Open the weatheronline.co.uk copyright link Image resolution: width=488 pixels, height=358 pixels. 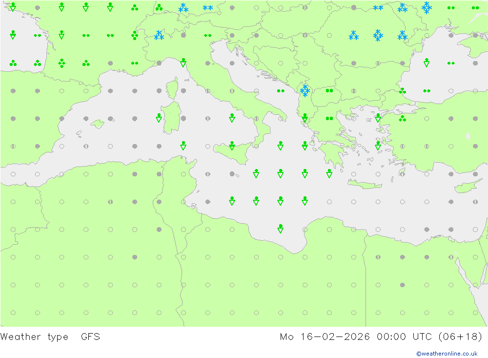pyautogui.click(x=447, y=354)
